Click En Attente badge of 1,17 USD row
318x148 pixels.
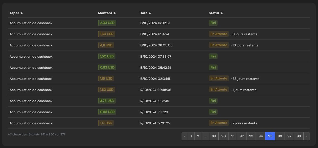(x=219, y=123)
